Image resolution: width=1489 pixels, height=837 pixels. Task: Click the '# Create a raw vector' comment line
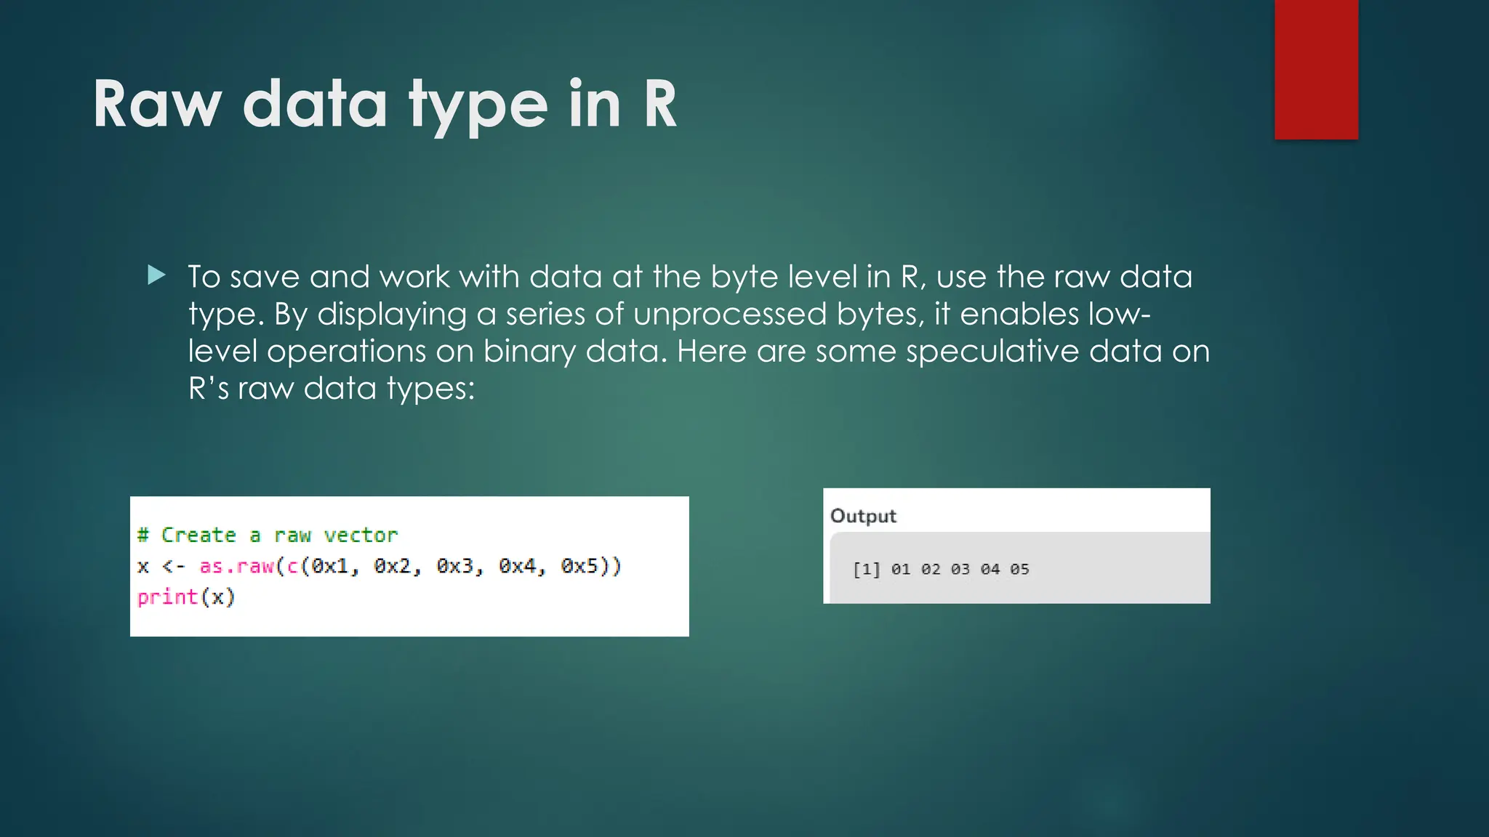(x=268, y=535)
